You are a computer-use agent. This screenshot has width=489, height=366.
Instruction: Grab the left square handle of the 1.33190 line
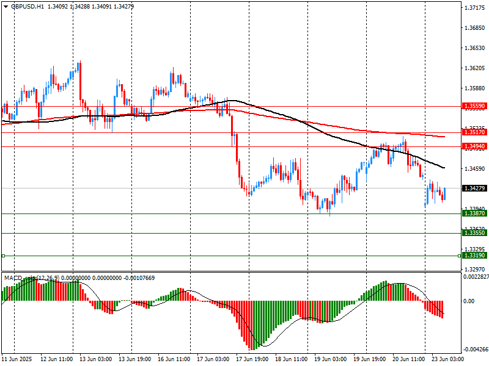(3, 256)
